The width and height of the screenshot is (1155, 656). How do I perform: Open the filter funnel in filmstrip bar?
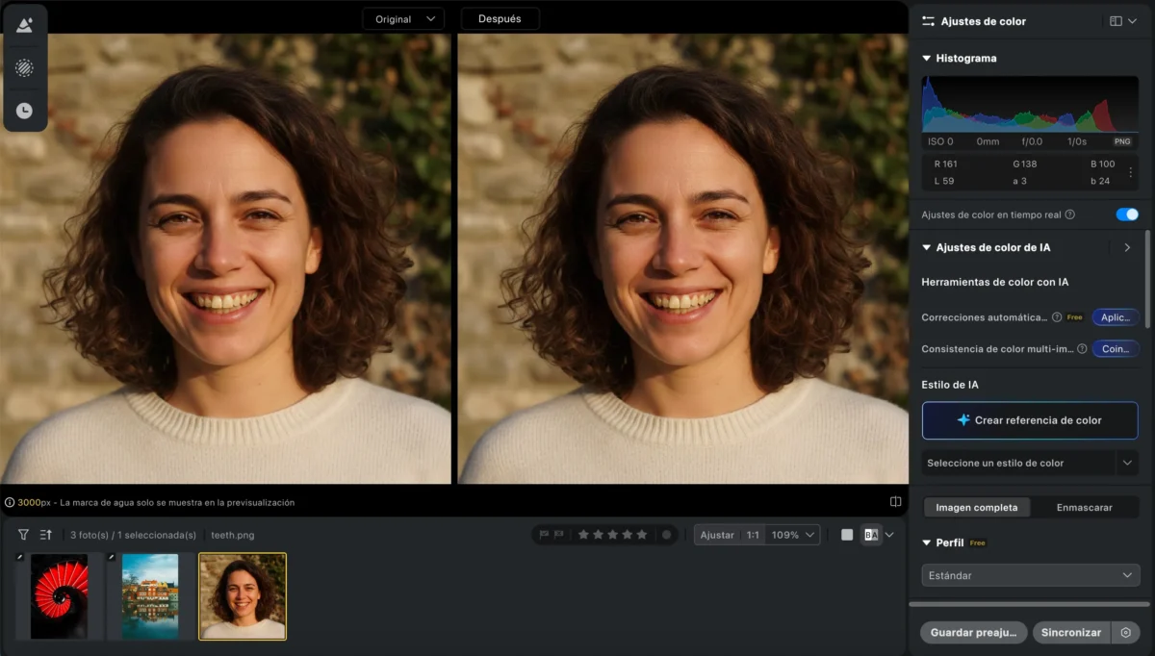coord(23,535)
